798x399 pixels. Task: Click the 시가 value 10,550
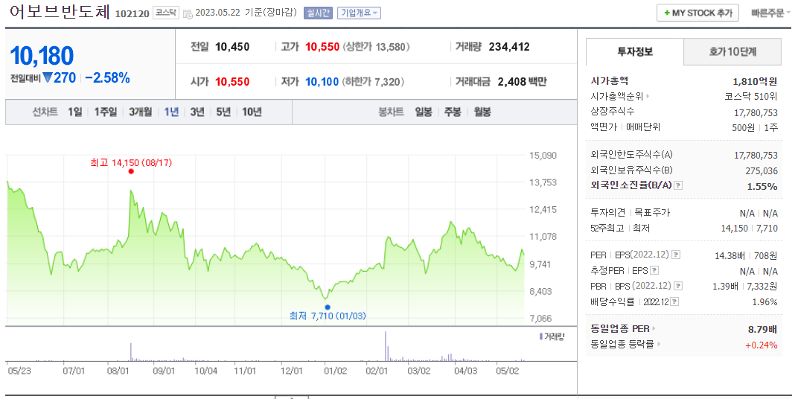(232, 81)
